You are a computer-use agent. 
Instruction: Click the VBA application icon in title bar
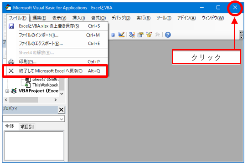tap(8, 7)
